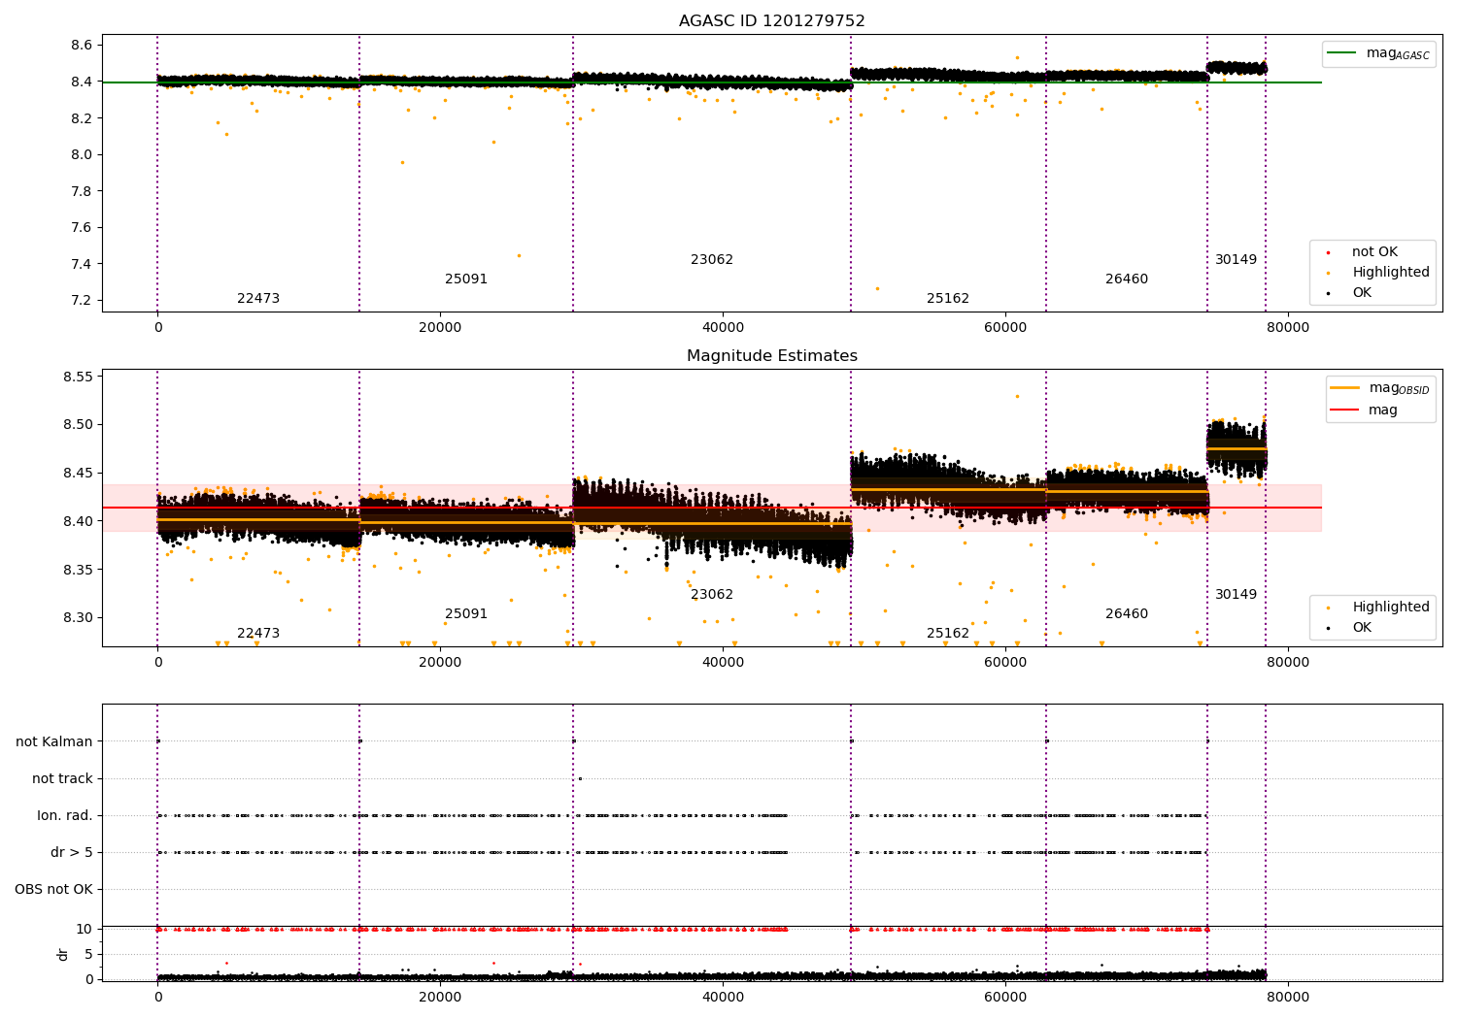Click obsid label 23062 in Magnitude Estimates plot
Viewport: 1457px width, 1019px height.
coord(712,595)
